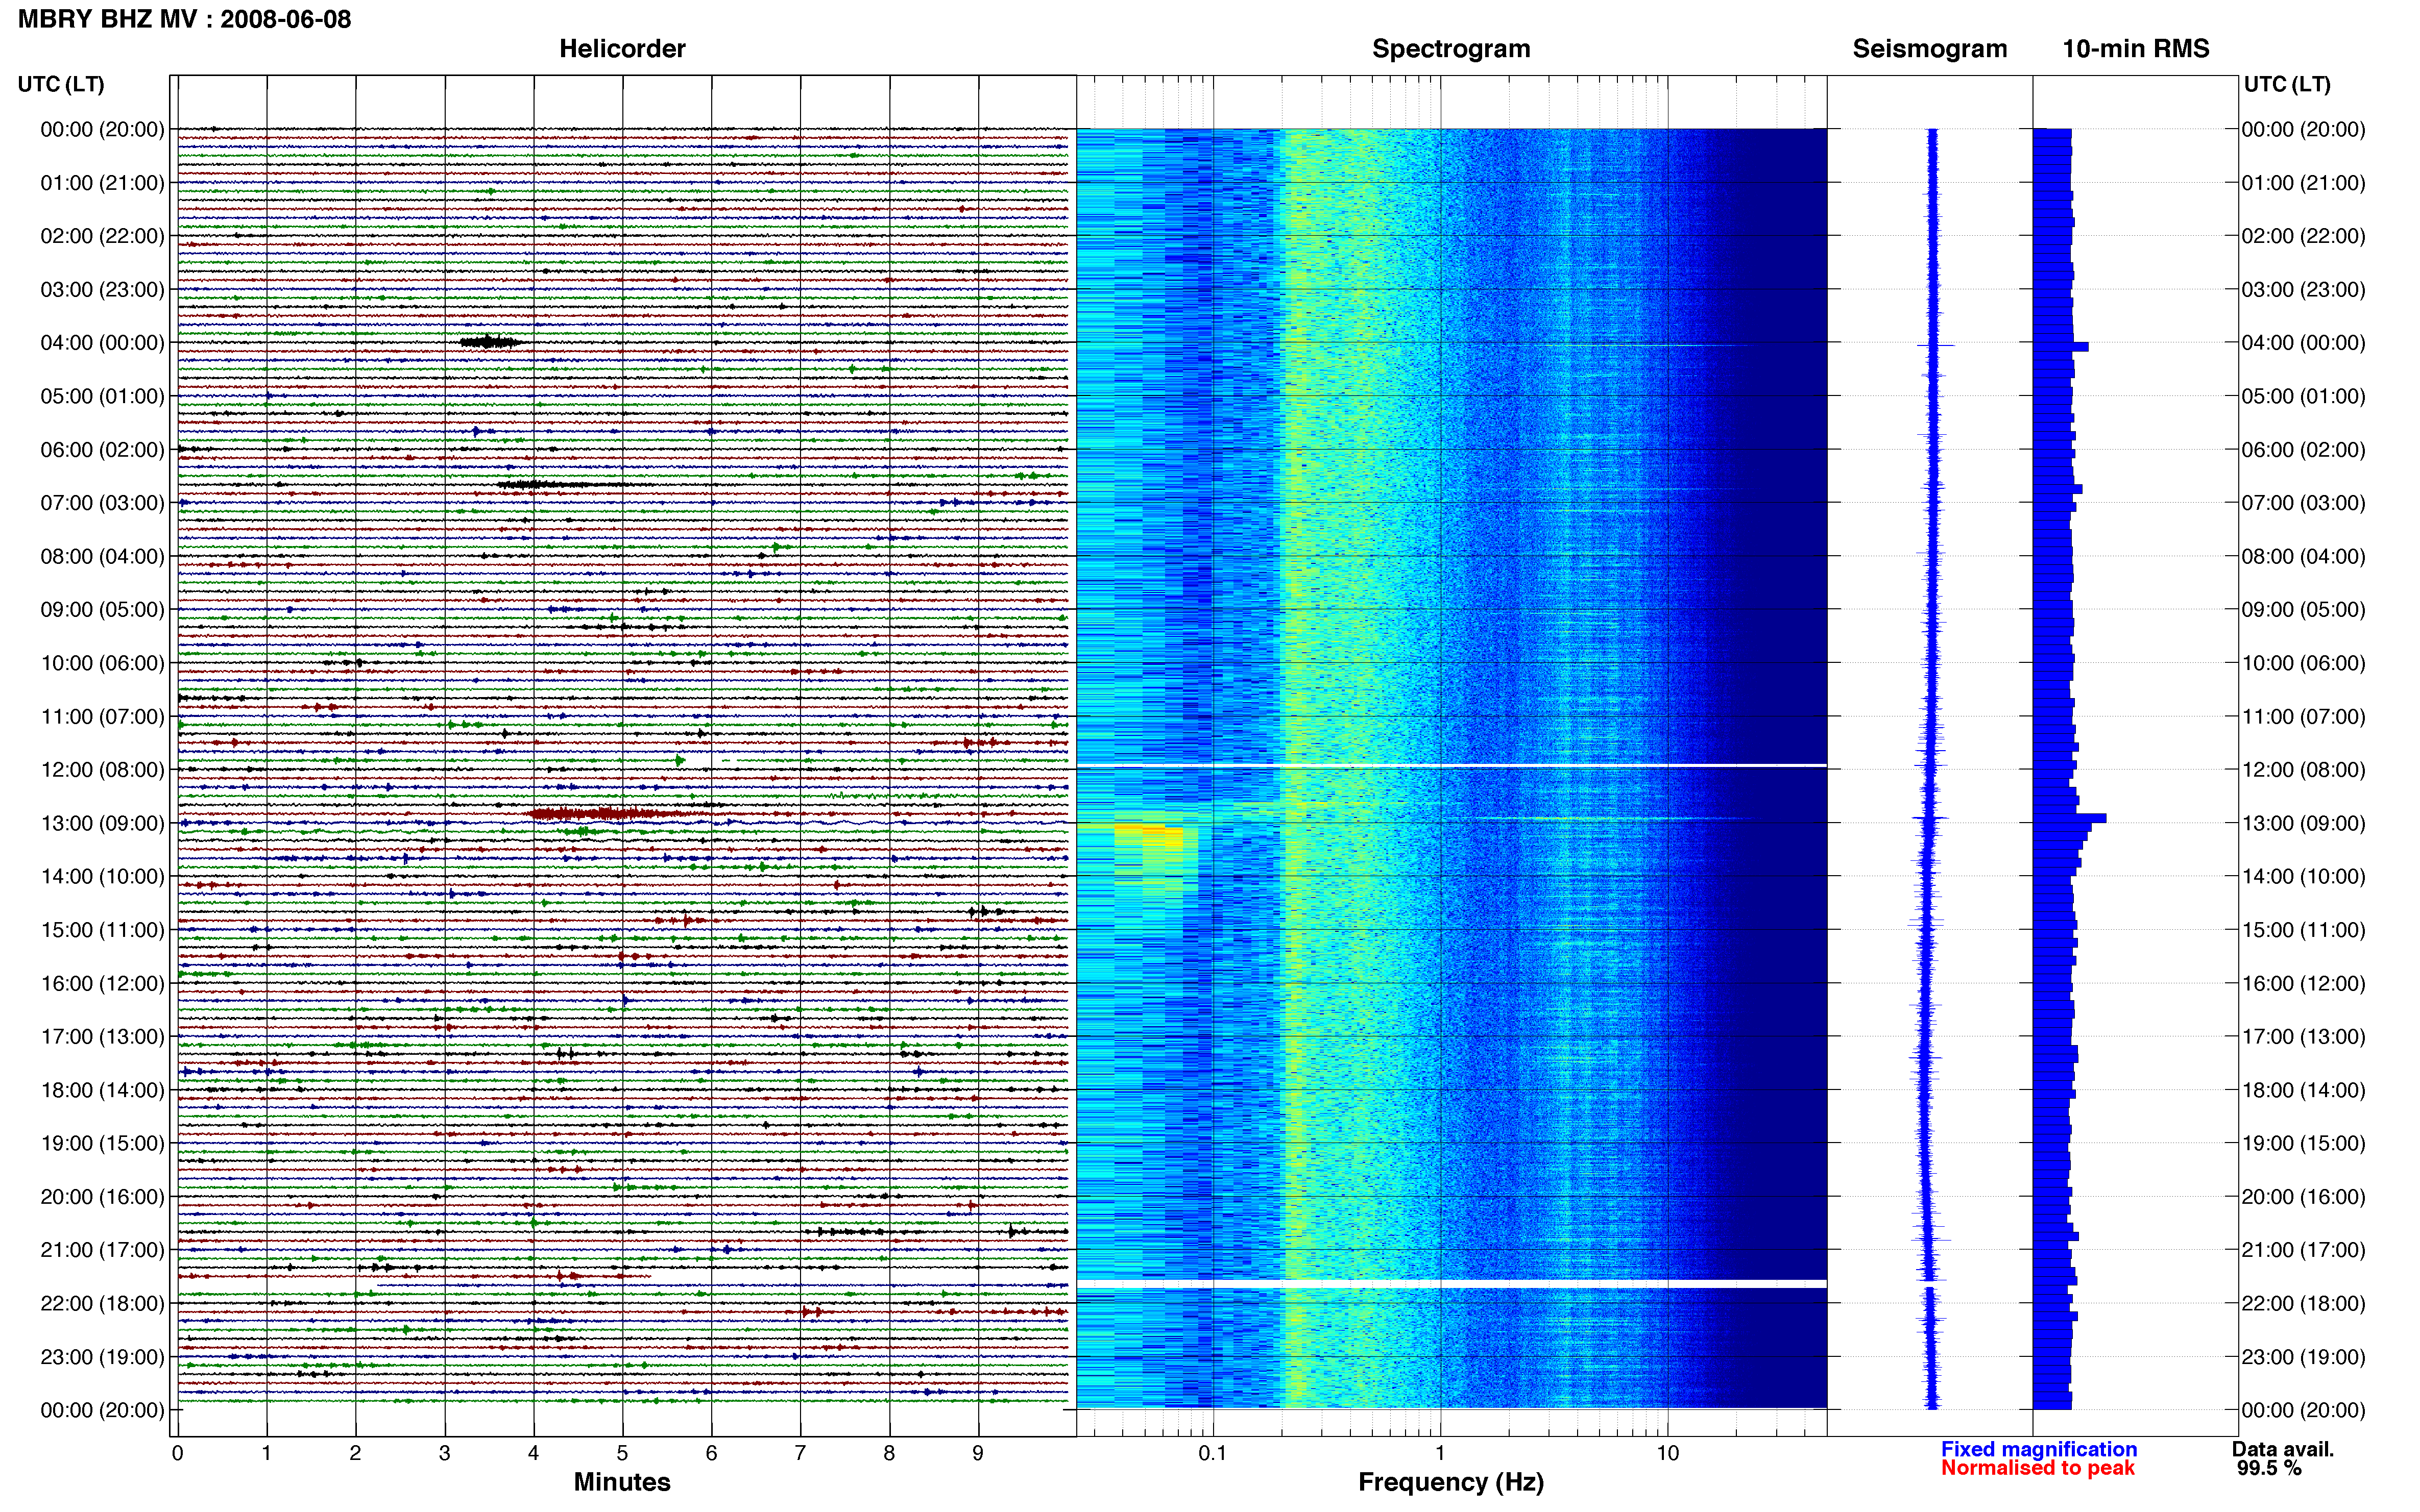Screen dimensions: 2420x1512
Task: Click the left '04:00 (00:00)' time label
Action: point(102,342)
